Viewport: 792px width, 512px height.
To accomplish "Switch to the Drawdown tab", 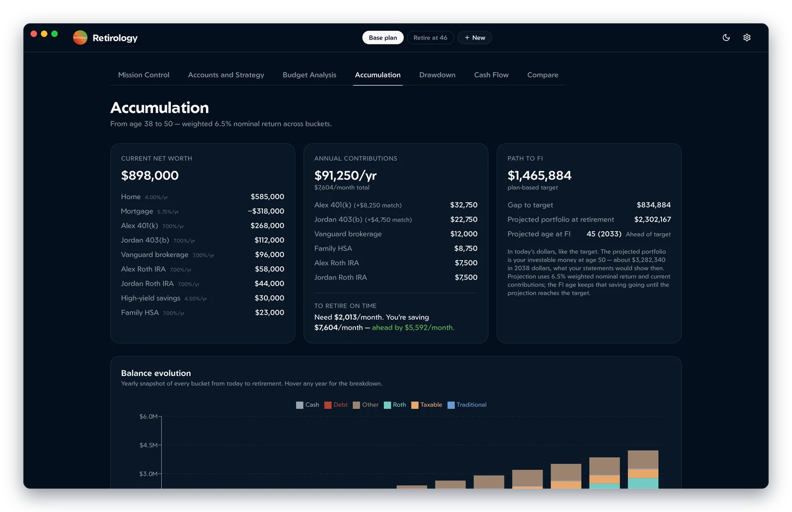I will [x=437, y=75].
